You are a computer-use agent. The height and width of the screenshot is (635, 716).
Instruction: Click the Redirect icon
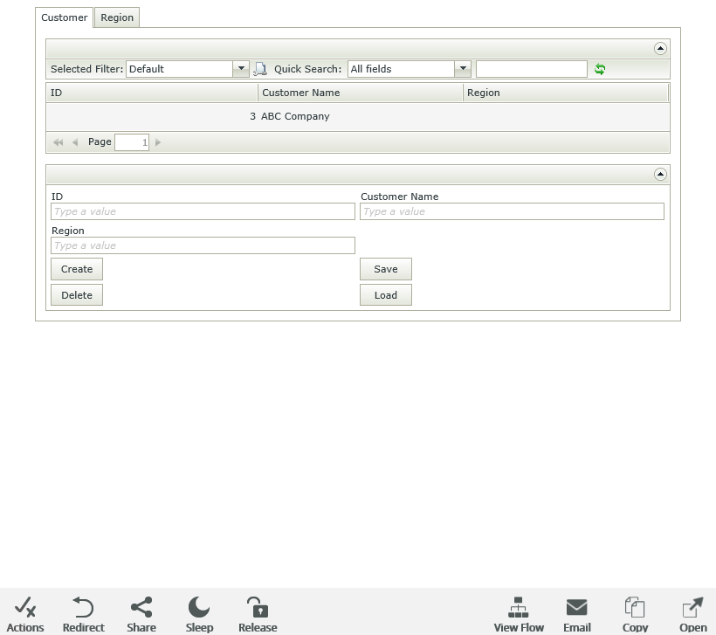pyautogui.click(x=83, y=608)
